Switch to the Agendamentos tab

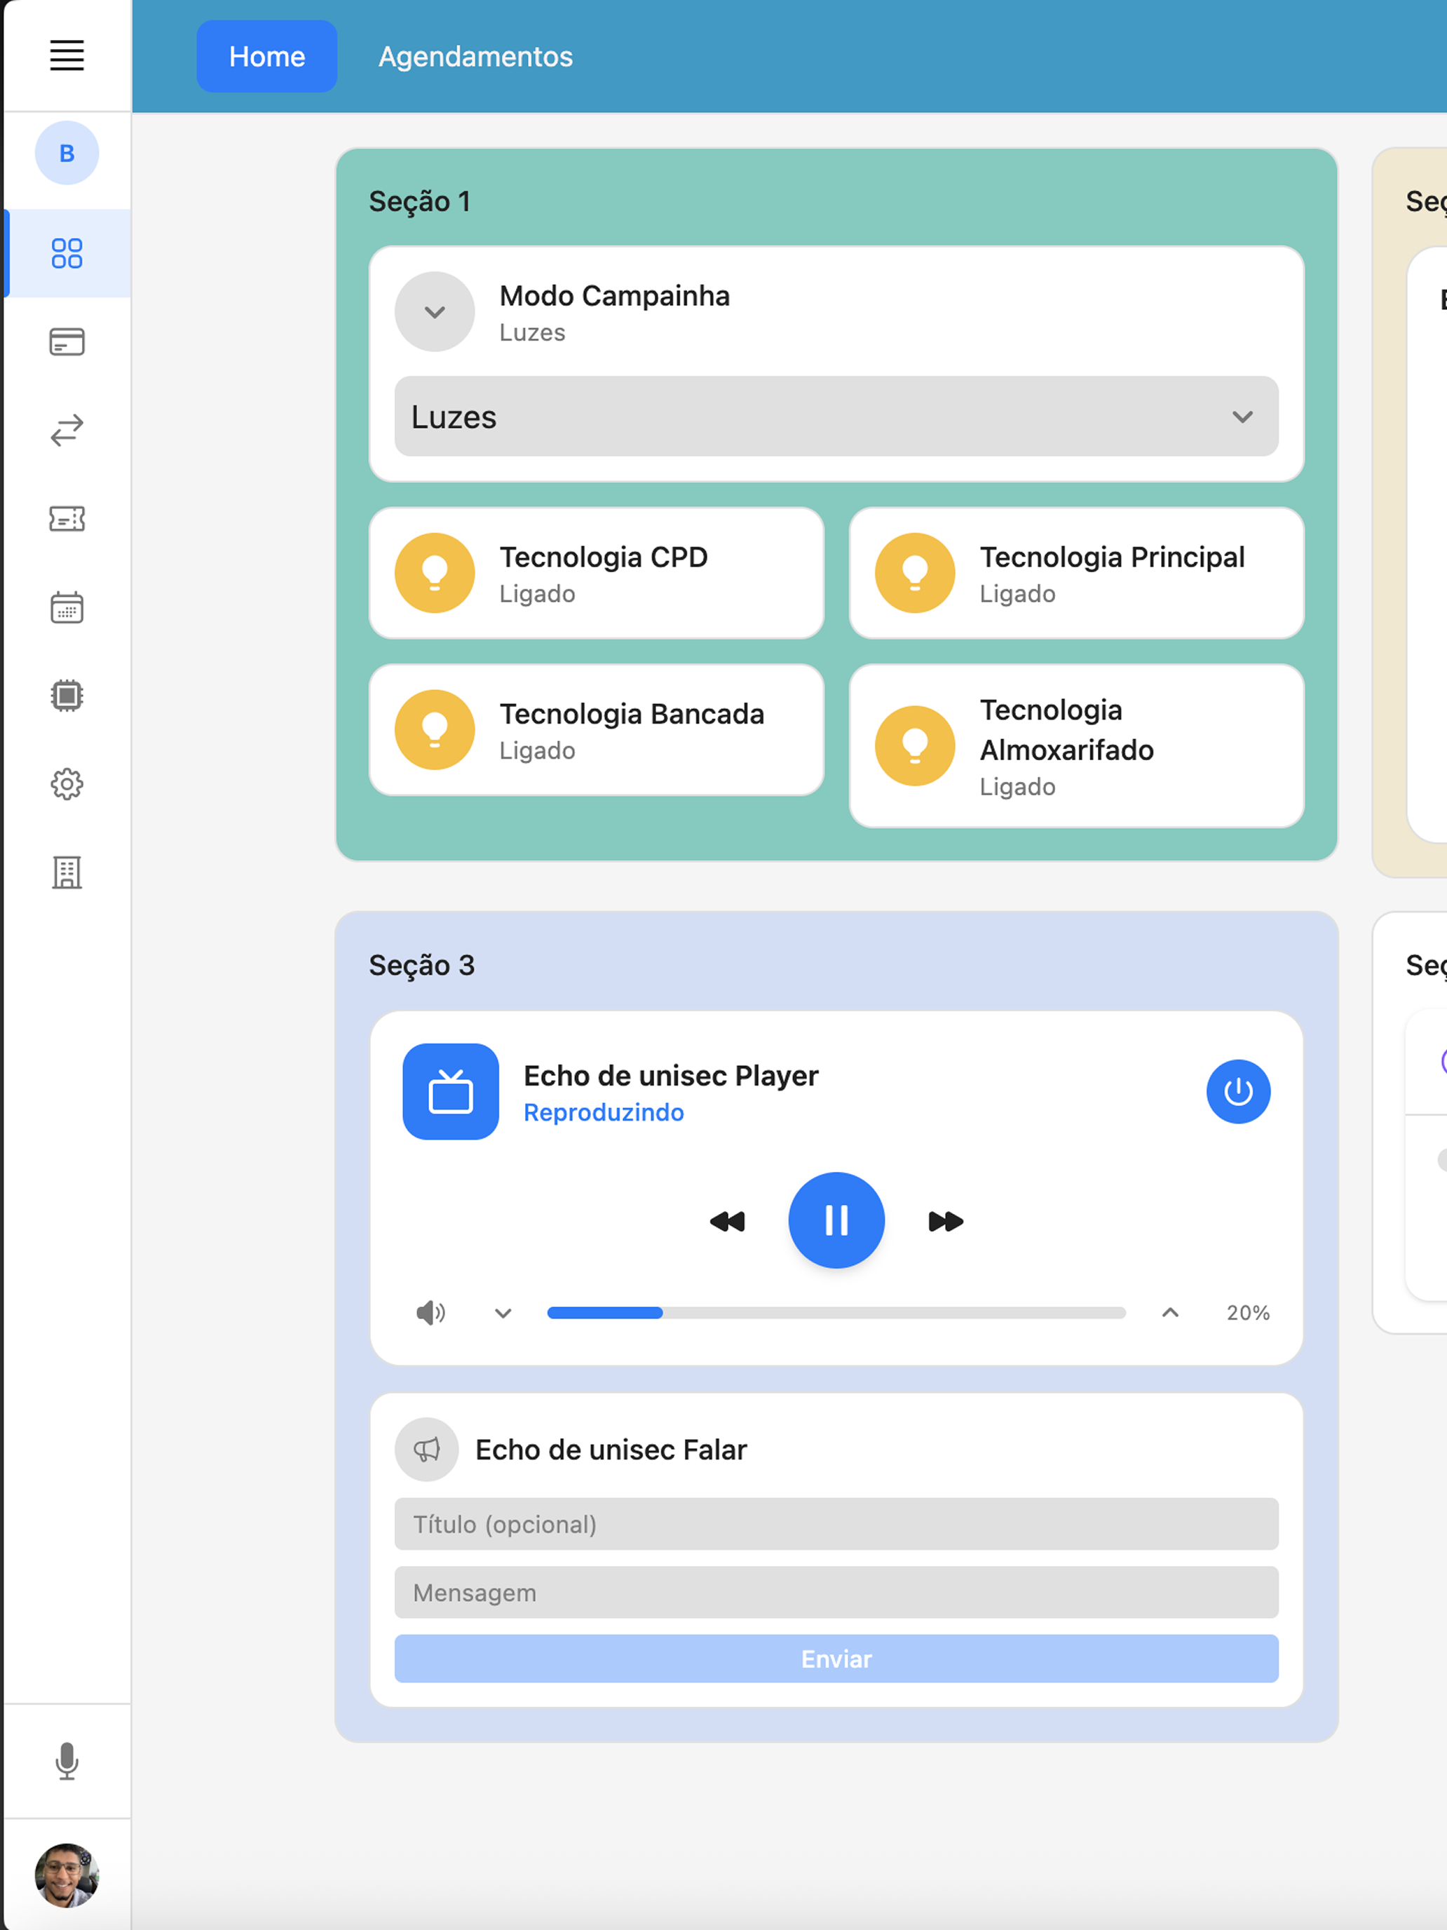(x=475, y=56)
